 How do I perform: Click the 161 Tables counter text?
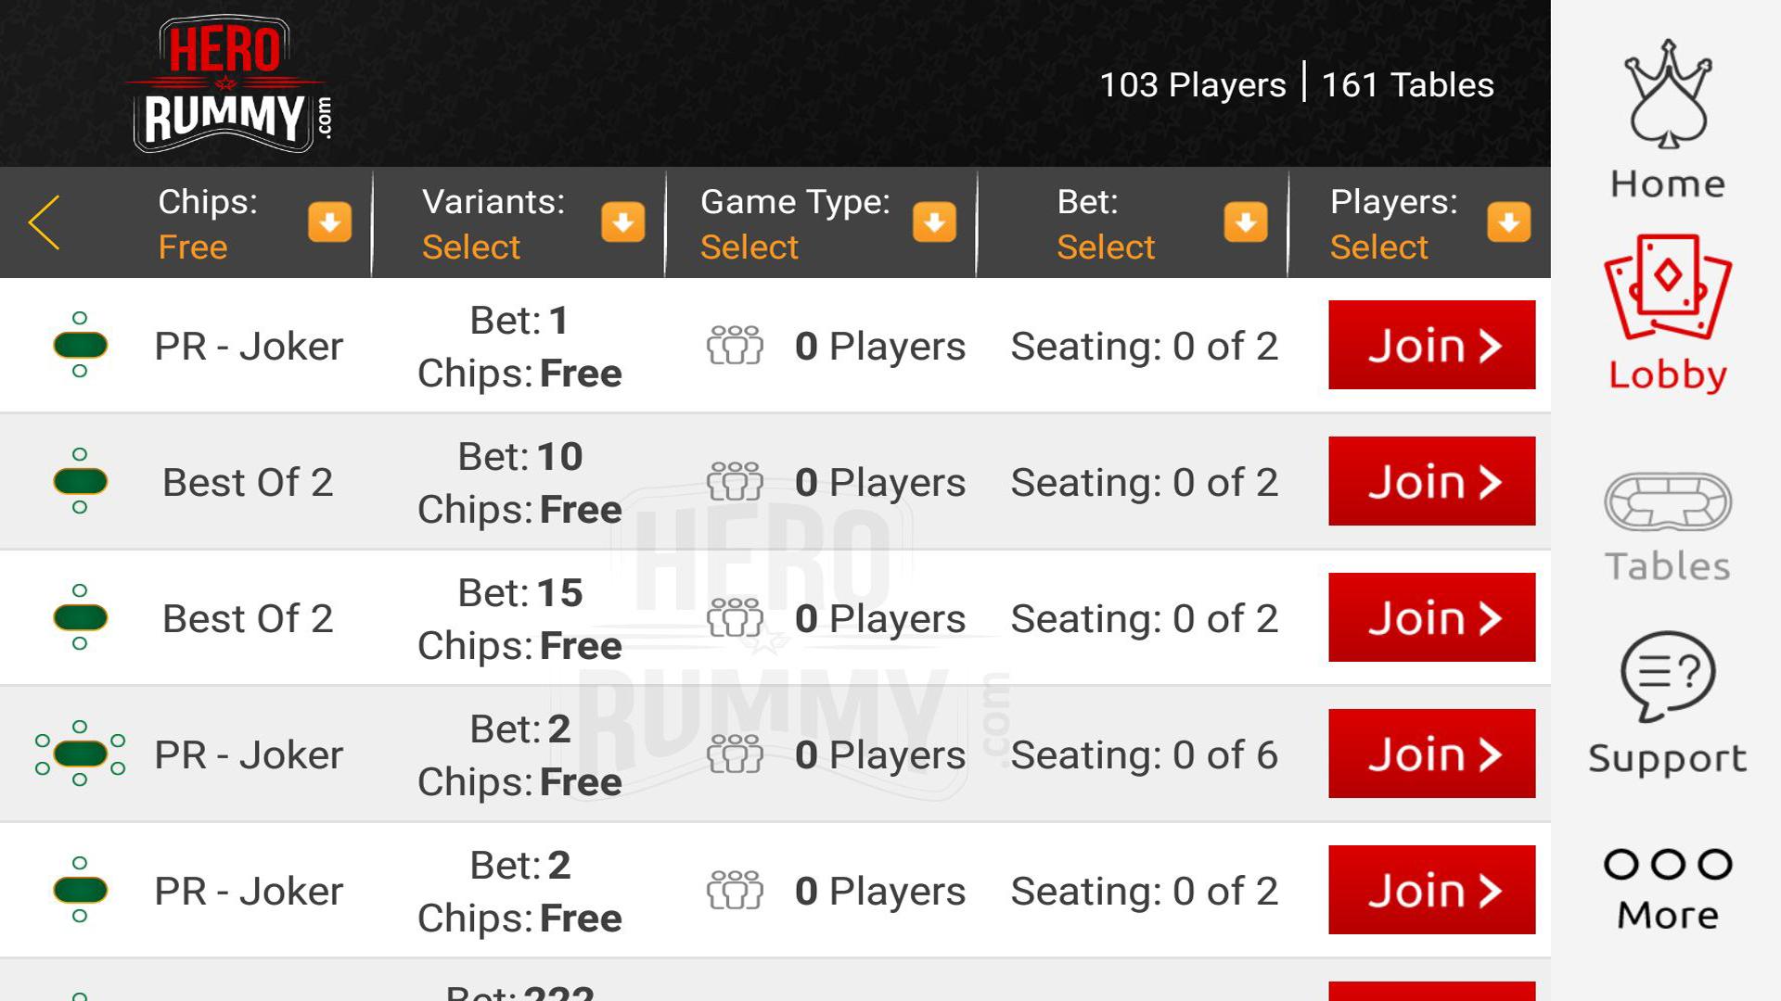(x=1407, y=85)
